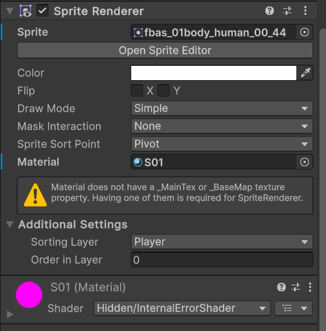
Task: Open S01 Material three-dot menu
Action: point(310,287)
